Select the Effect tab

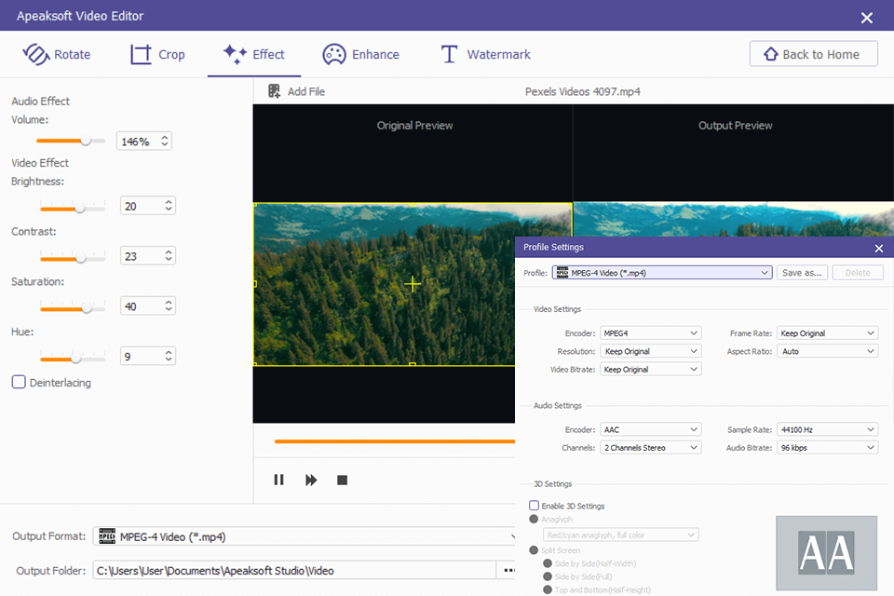253,54
